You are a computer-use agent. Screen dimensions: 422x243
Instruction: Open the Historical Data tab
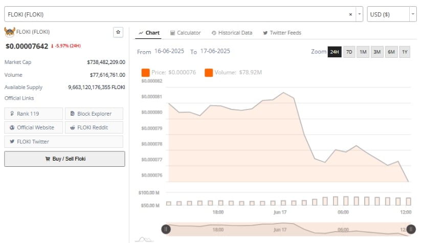[232, 33]
